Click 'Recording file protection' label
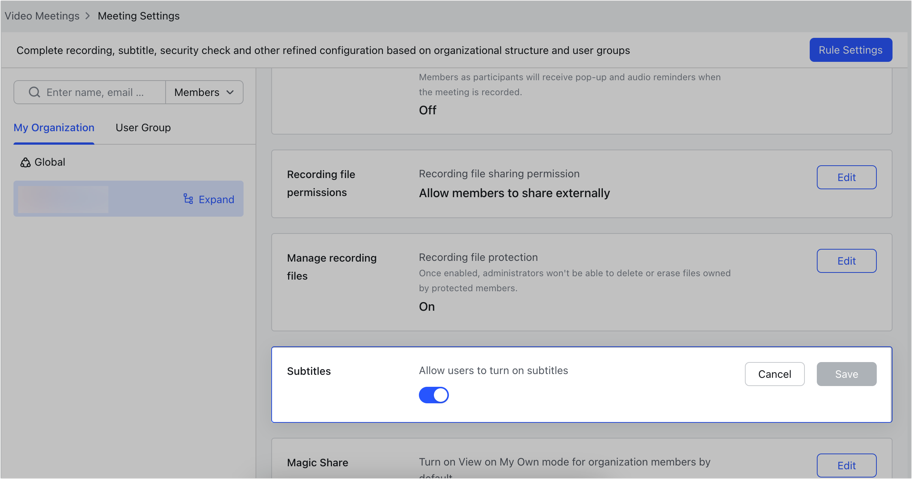 [478, 257]
